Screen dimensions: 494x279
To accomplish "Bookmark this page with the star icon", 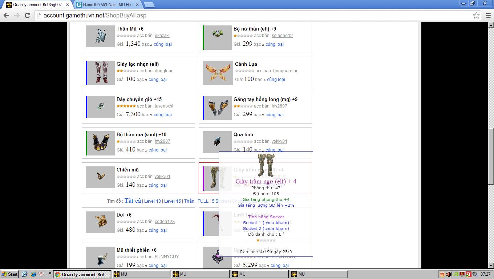I will (476, 15).
